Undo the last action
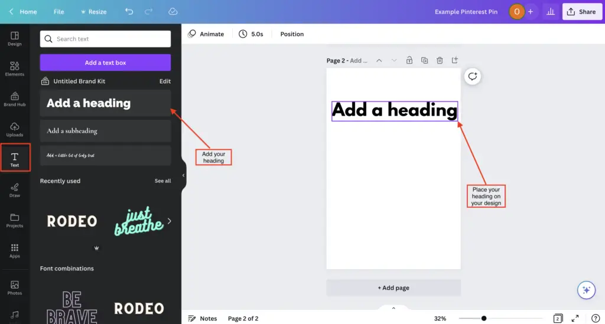Viewport: 605px width, 324px height. tap(129, 12)
